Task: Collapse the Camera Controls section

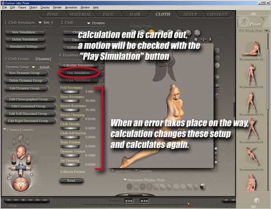Action: 5,129
